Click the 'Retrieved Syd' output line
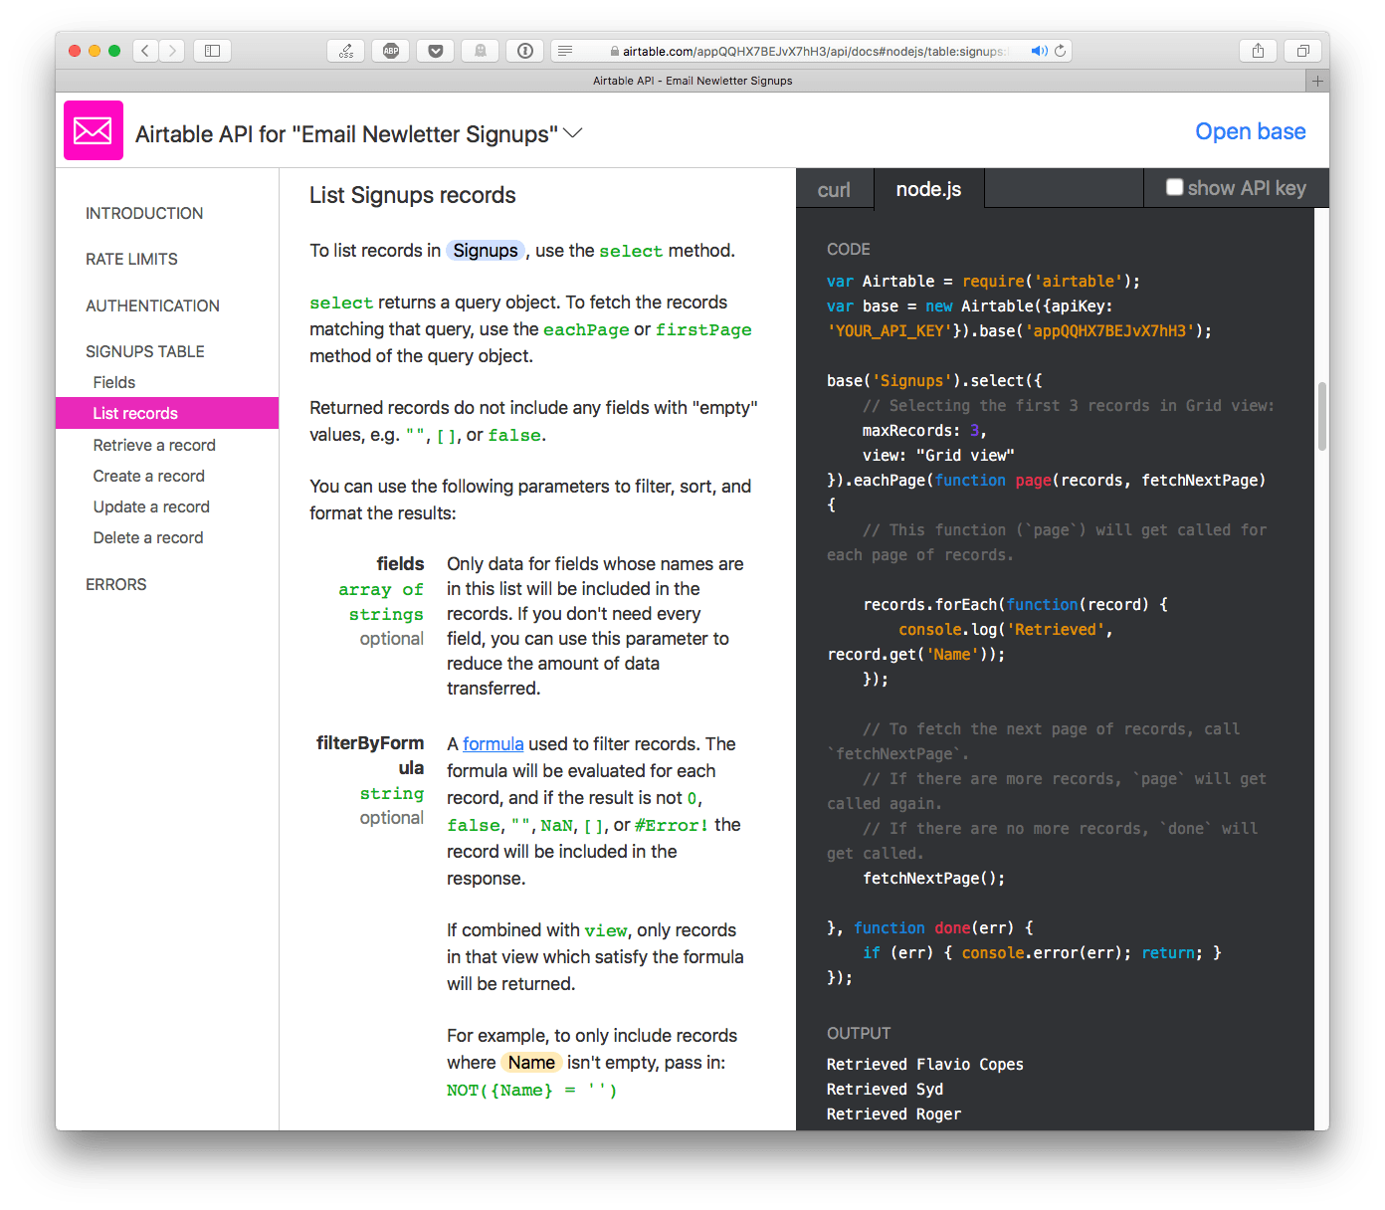The width and height of the screenshot is (1385, 1210). pyautogui.click(x=885, y=1090)
